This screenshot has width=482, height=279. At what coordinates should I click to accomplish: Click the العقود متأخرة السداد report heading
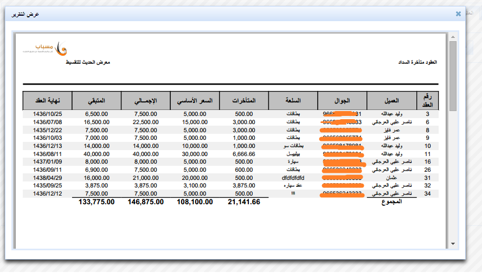point(418,62)
